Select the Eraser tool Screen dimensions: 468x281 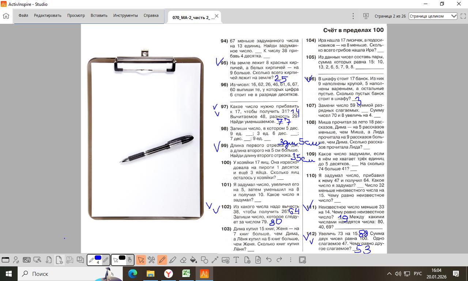coord(183,260)
